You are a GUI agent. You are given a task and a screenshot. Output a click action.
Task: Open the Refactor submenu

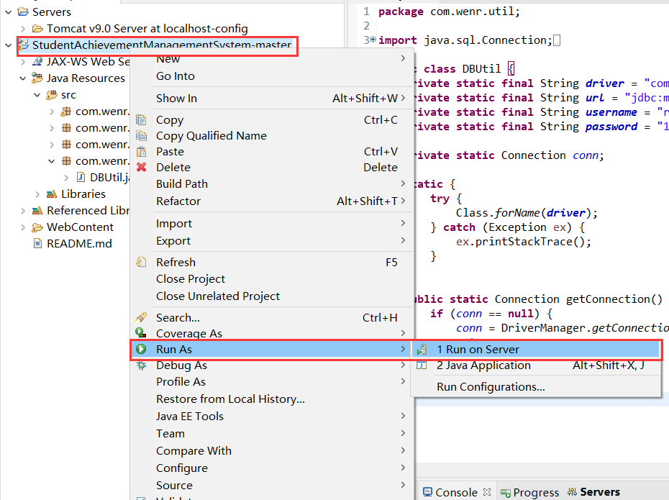coord(271,201)
